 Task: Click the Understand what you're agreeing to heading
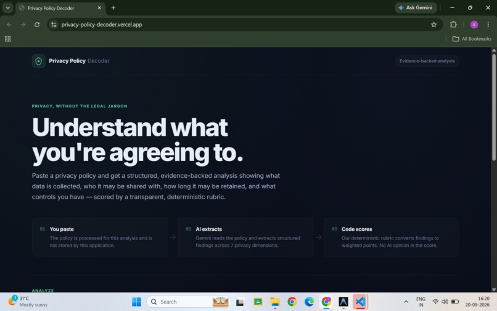[x=138, y=140]
